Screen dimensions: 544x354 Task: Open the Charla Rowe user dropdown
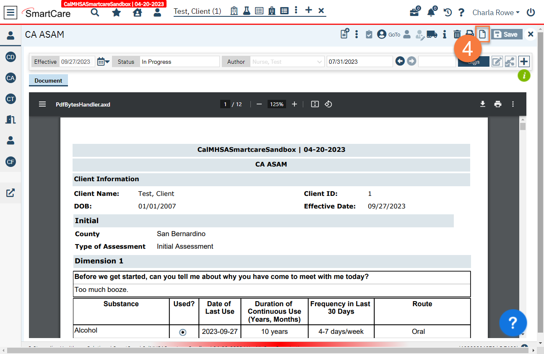(x=496, y=13)
